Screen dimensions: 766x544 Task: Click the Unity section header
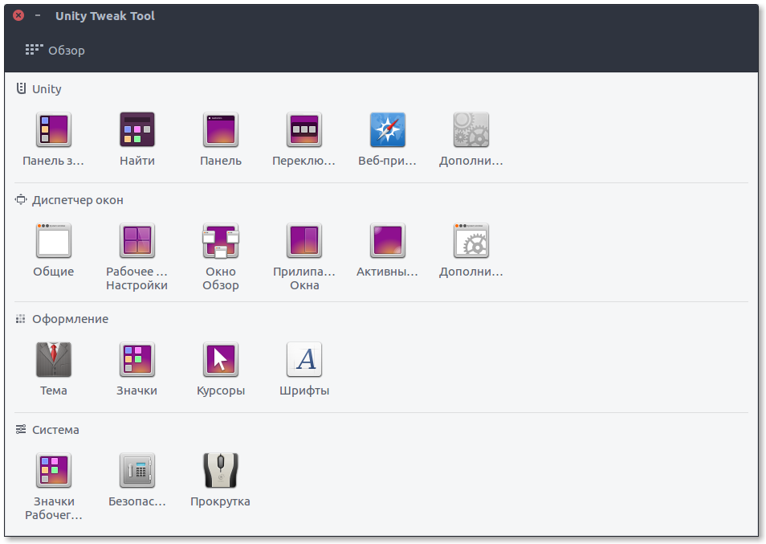tap(39, 89)
